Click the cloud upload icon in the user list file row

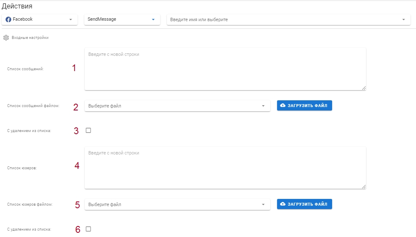[x=283, y=204]
